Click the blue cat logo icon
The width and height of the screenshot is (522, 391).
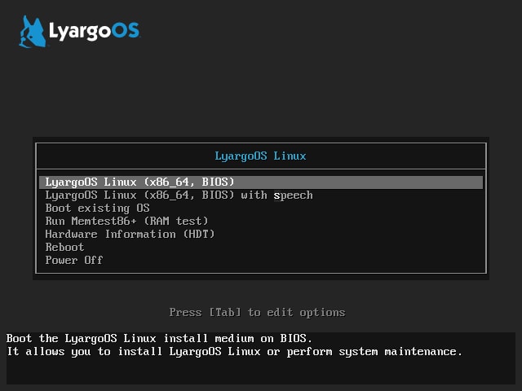(x=33, y=32)
